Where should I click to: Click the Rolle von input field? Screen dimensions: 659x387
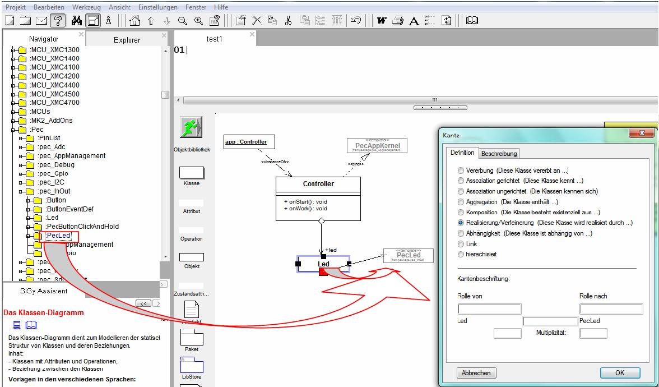[489, 309]
